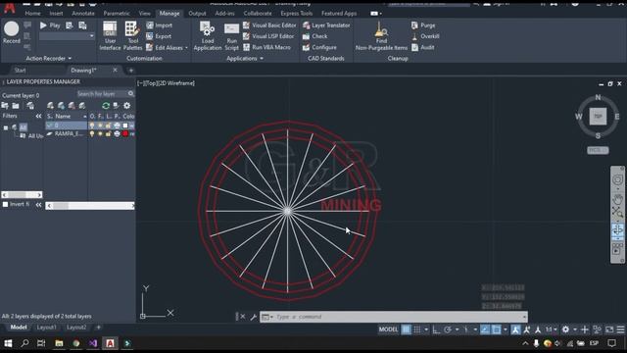This screenshot has width=627, height=353.
Task: Switch to Layout1 tab
Action: (x=46, y=328)
